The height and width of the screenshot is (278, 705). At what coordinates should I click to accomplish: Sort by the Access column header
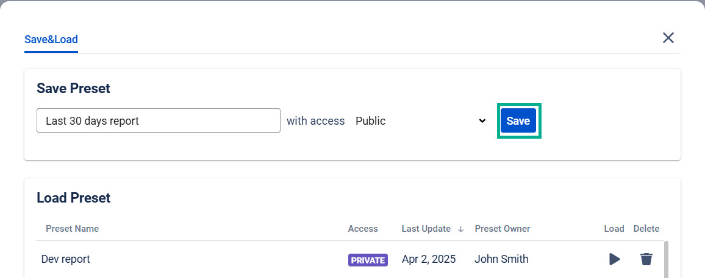363,229
